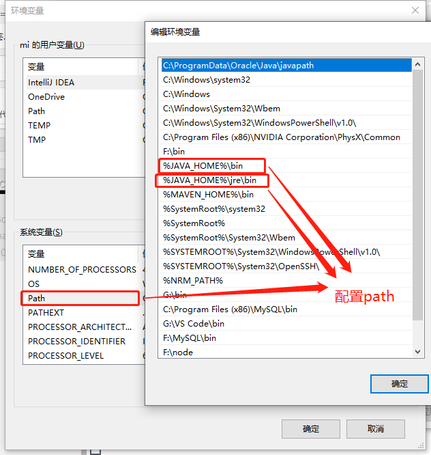Select the G:\bin entry
The image size is (431, 455).
coord(286,295)
